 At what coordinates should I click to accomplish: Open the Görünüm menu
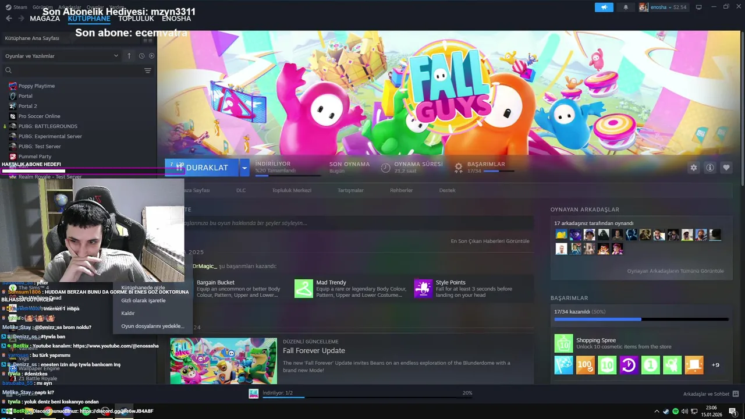[42, 7]
